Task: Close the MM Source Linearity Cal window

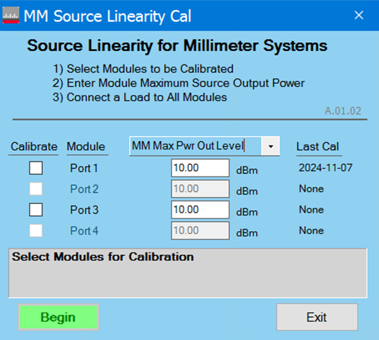Action: [x=359, y=16]
